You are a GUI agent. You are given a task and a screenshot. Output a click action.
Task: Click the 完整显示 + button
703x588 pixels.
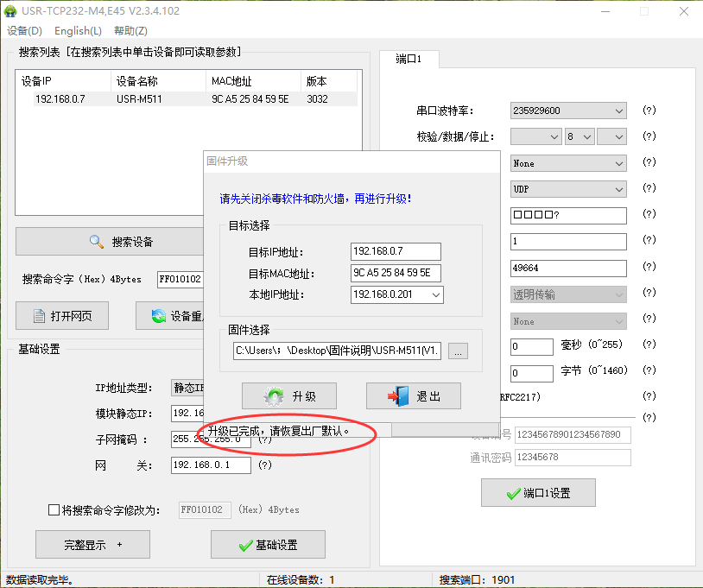(92, 545)
